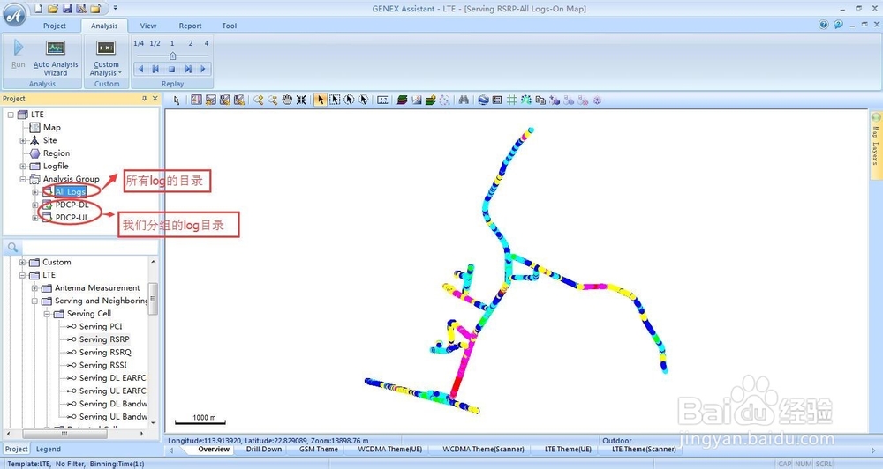The height and width of the screenshot is (469, 883).
Task: Select the Serving RSSI indicator
Action: [x=102, y=366]
